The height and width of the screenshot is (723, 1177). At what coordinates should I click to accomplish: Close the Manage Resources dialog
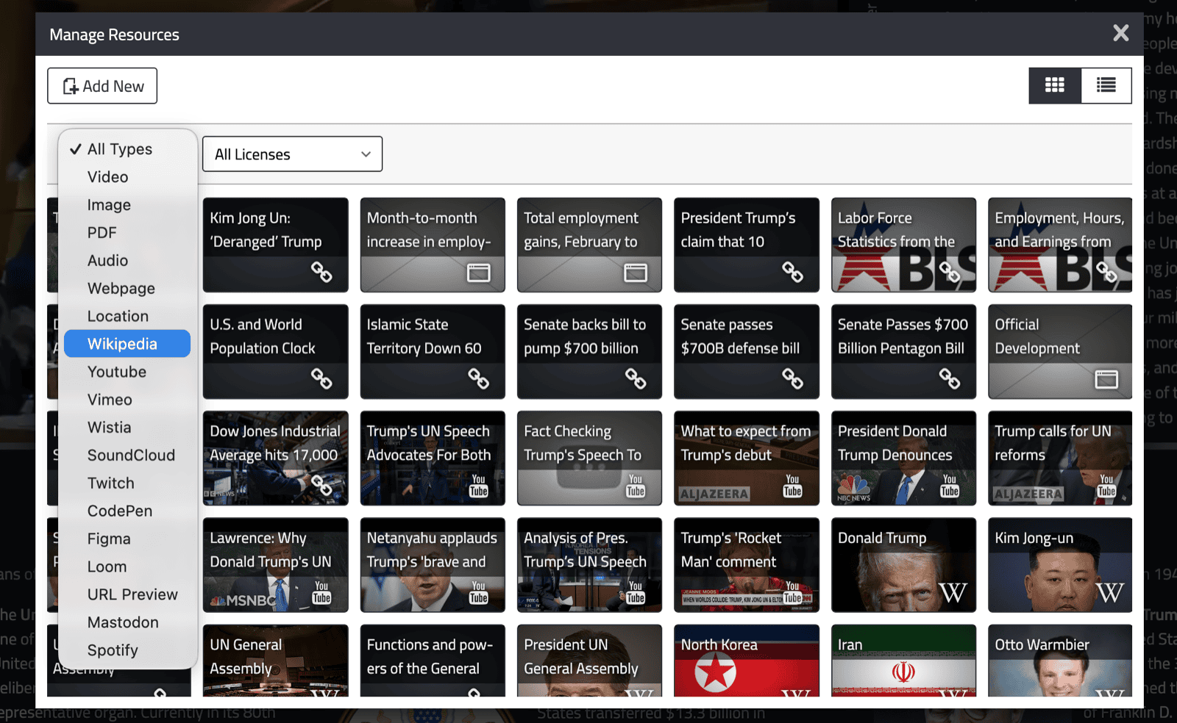pyautogui.click(x=1120, y=33)
